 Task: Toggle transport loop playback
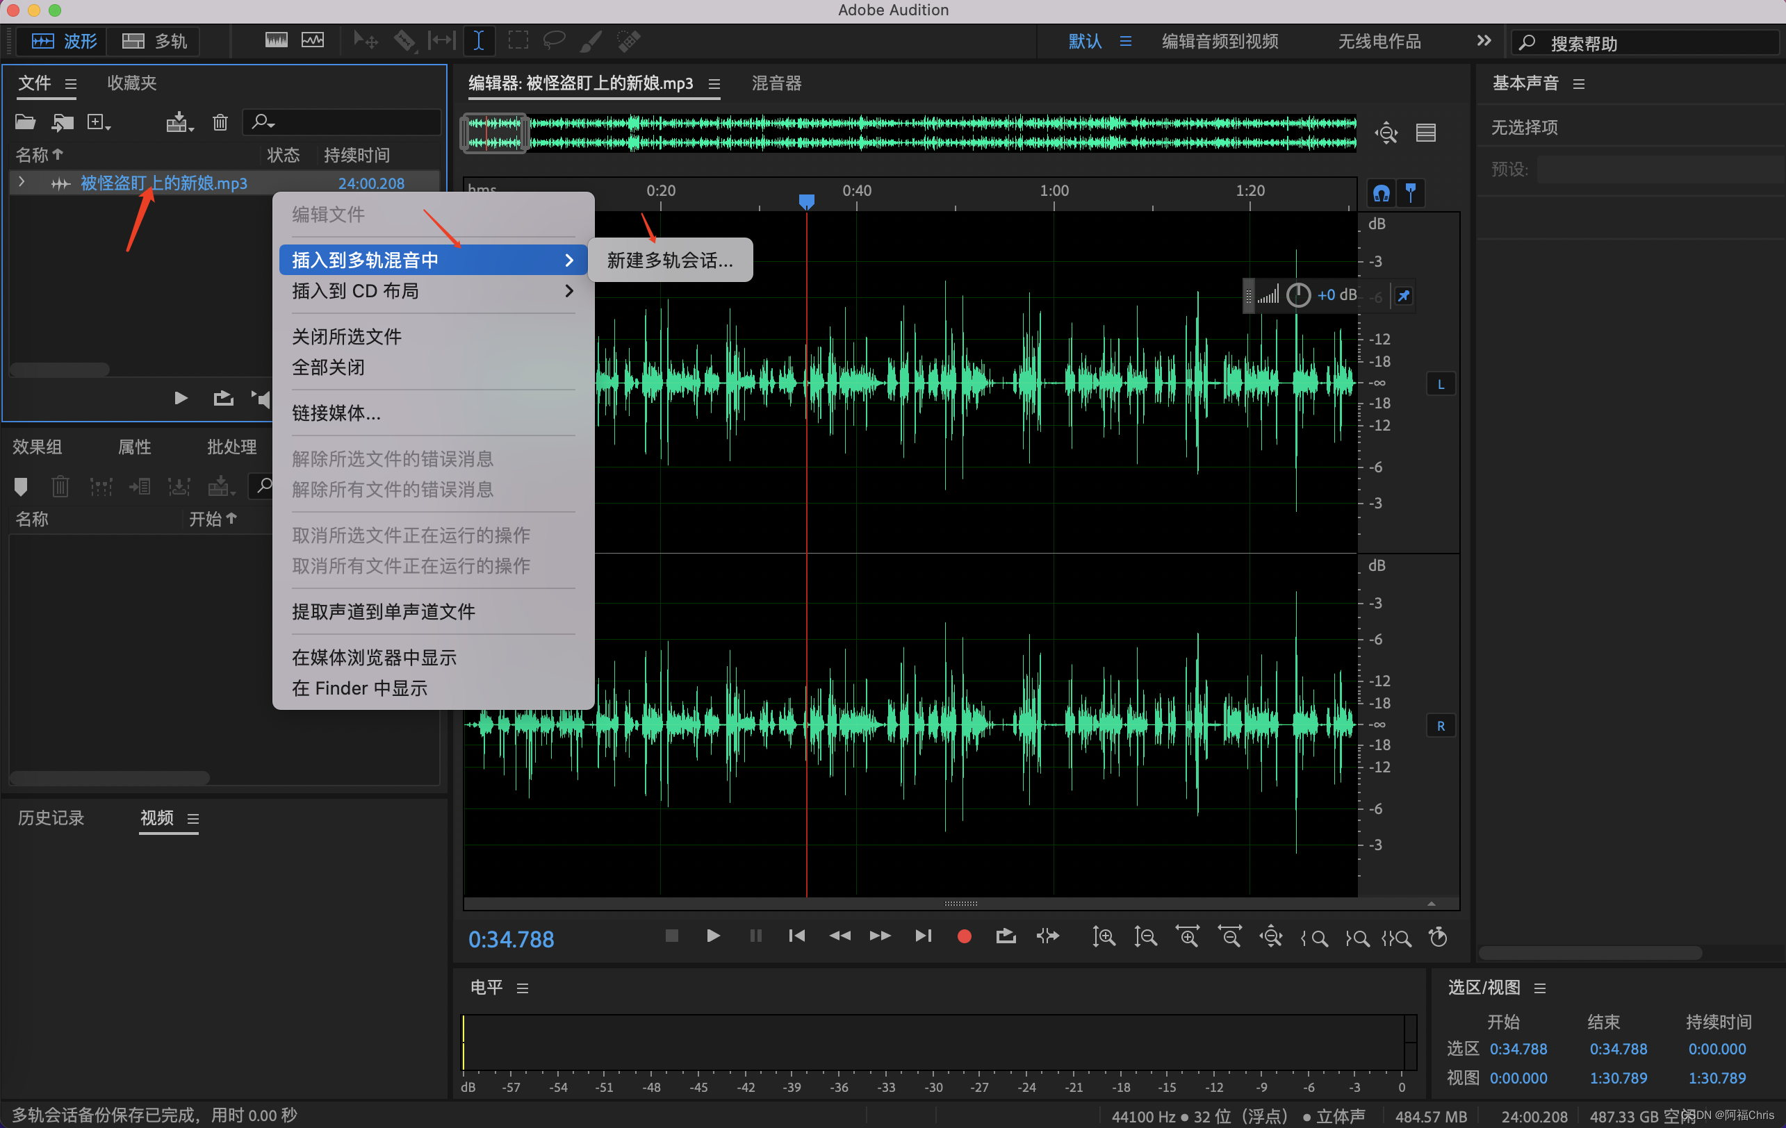coord(1005,936)
